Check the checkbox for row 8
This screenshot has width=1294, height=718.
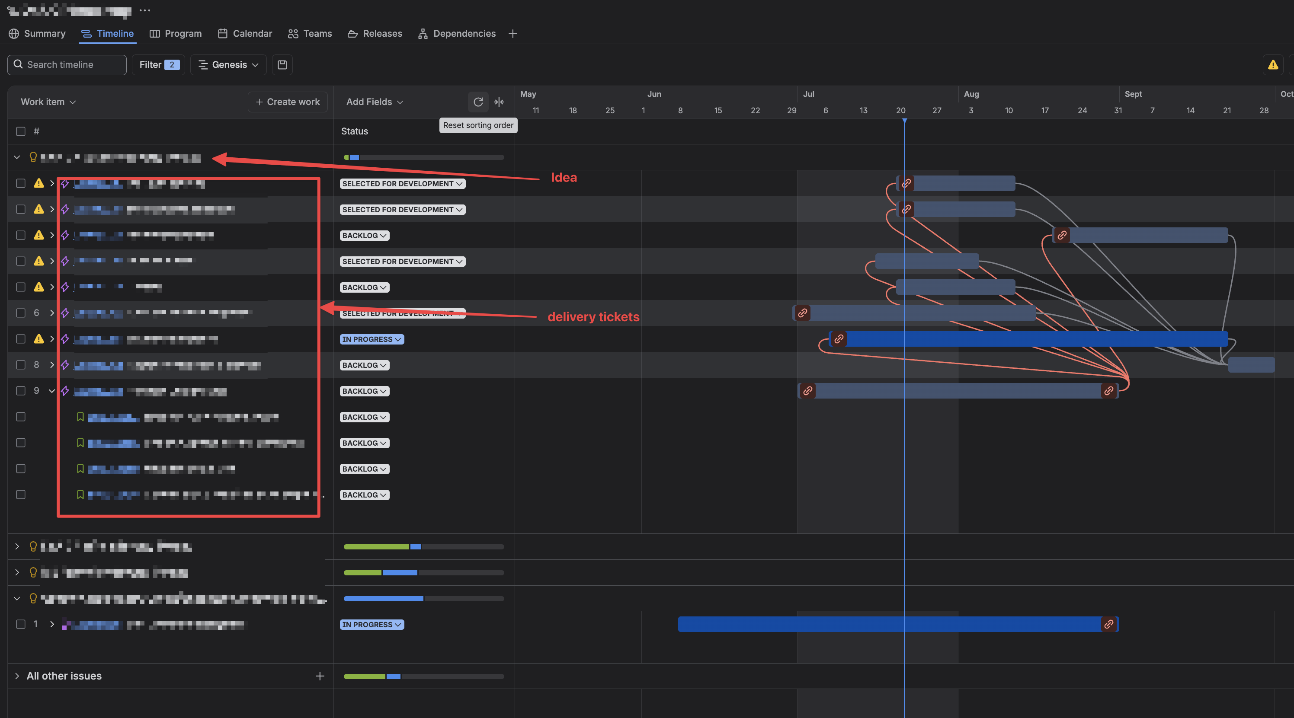pyautogui.click(x=21, y=364)
